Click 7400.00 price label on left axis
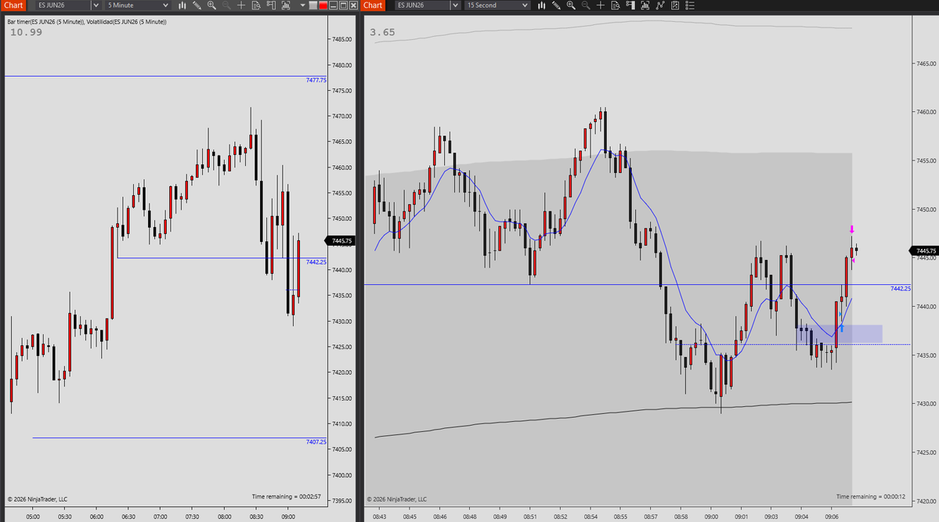Viewport: 939px width, 522px height. pos(342,475)
